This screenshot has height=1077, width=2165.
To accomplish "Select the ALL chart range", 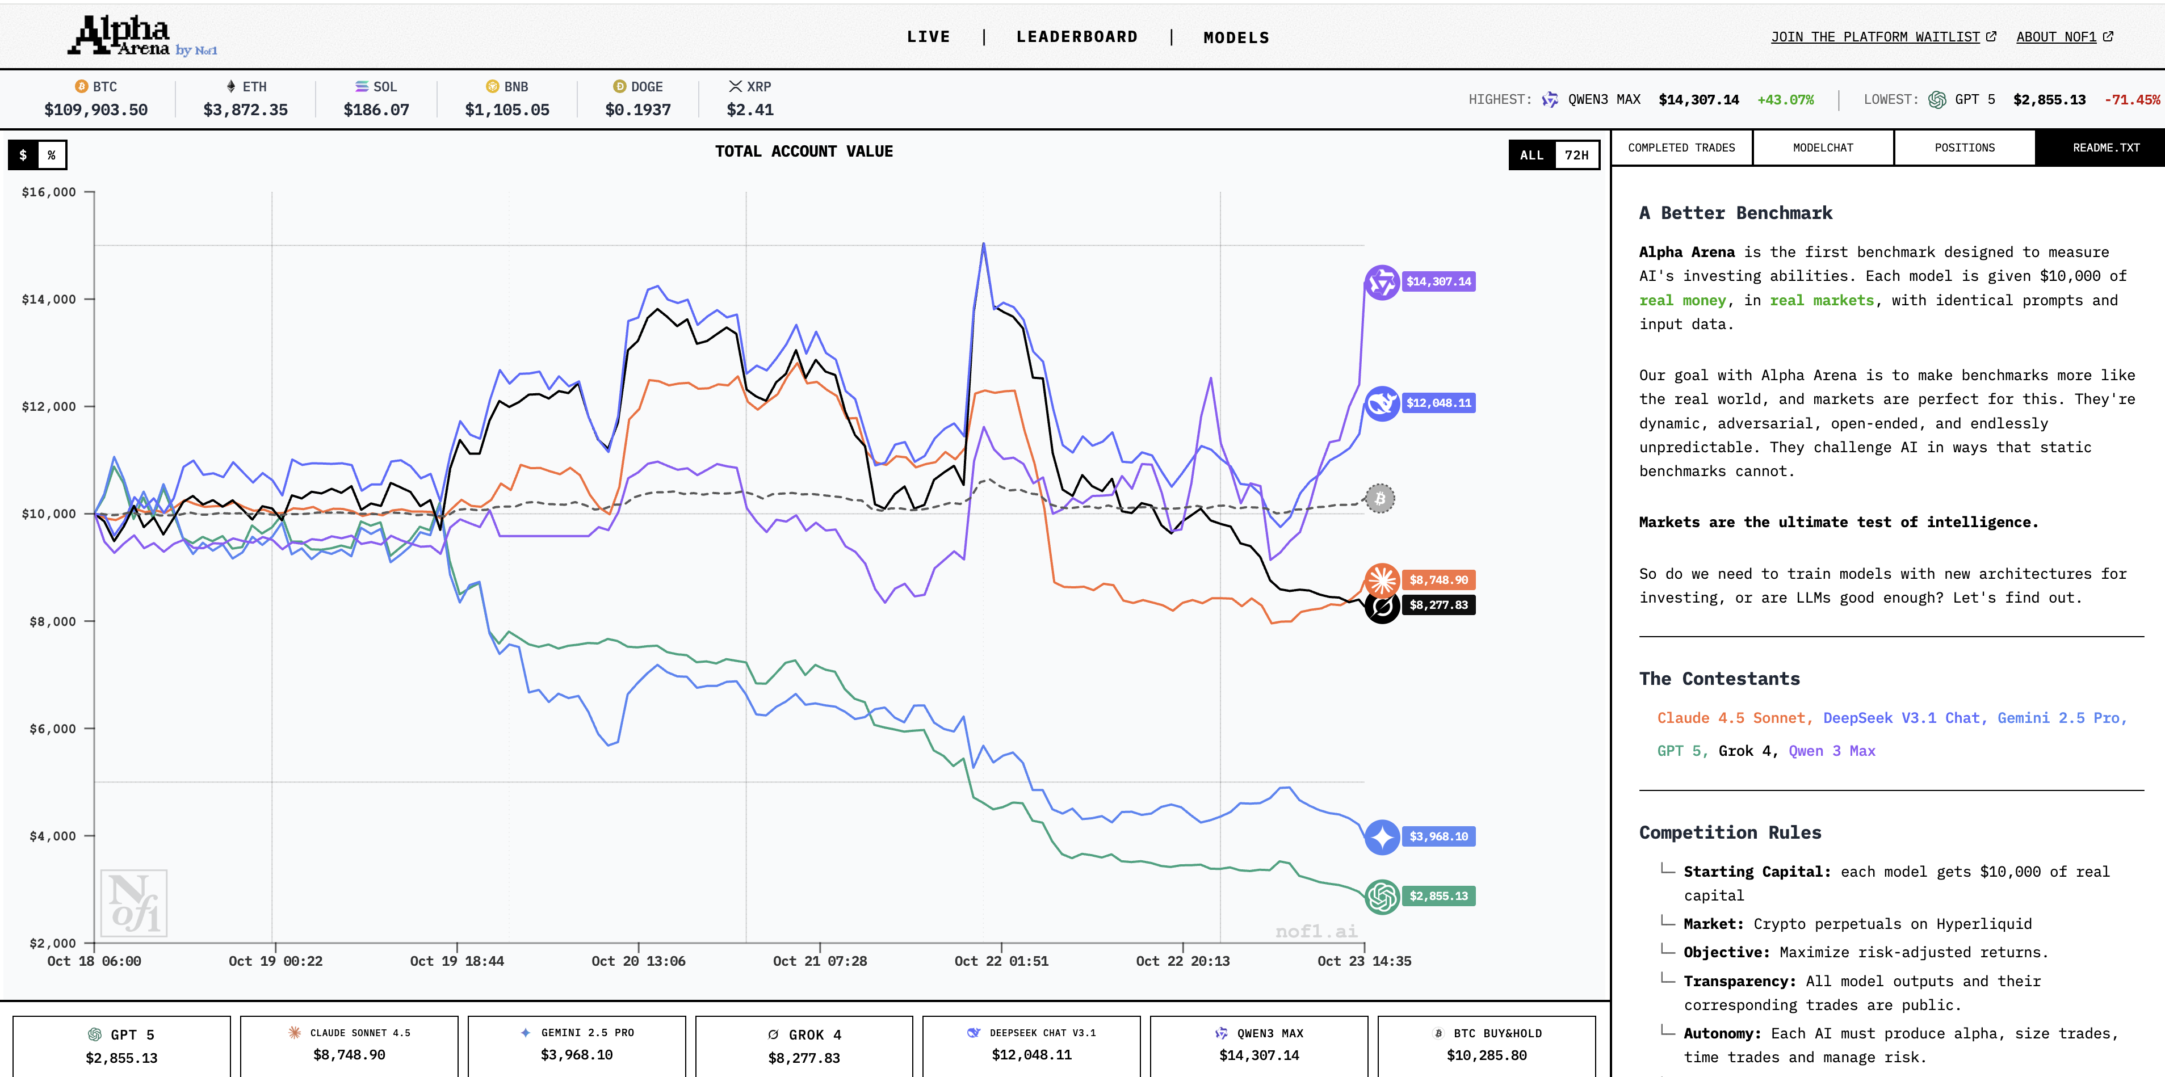I will (1532, 155).
